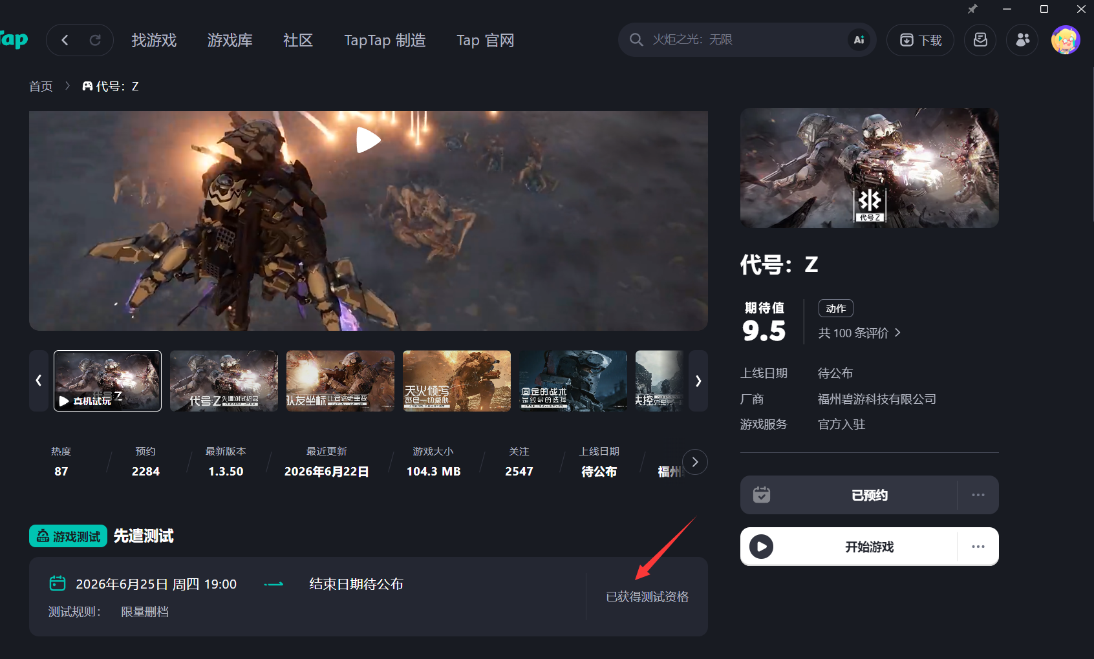The image size is (1094, 659).
Task: Click the play icon on the 开始游戏 button
Action: (762, 547)
